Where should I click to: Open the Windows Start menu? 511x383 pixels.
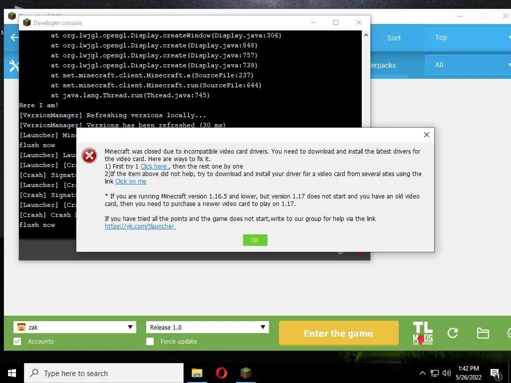coord(12,373)
